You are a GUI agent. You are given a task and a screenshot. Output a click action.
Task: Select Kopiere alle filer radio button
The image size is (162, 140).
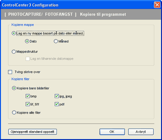(x=14, y=112)
